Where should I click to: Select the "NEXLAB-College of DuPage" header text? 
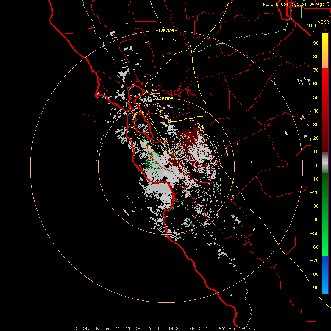tap(293, 4)
